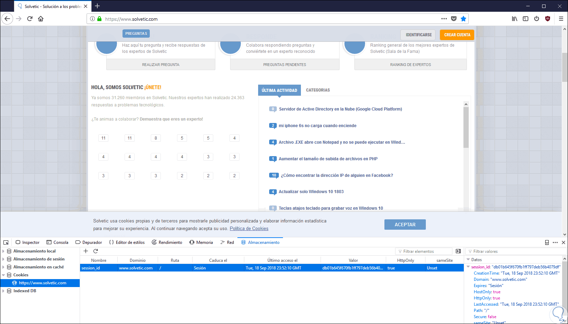Open devtools customize options menu
Screen dimensions: 568x324
tap(555, 242)
